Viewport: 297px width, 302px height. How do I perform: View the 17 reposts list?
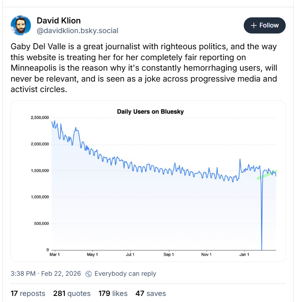pos(28,294)
